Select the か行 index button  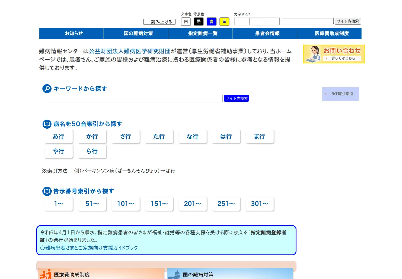click(92, 136)
